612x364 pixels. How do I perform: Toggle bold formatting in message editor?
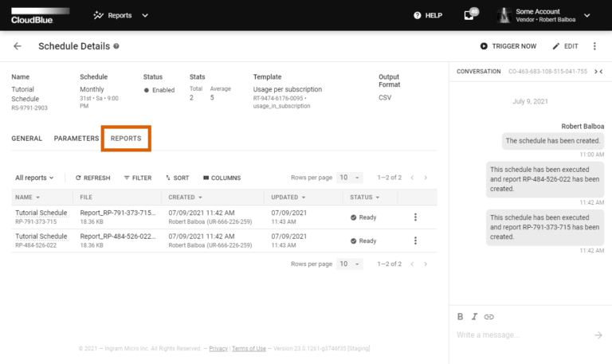pos(460,317)
